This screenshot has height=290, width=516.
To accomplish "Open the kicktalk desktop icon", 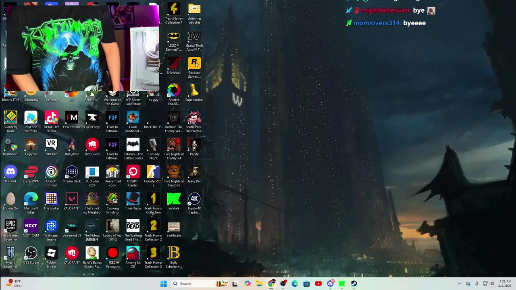I will tap(174, 201).
